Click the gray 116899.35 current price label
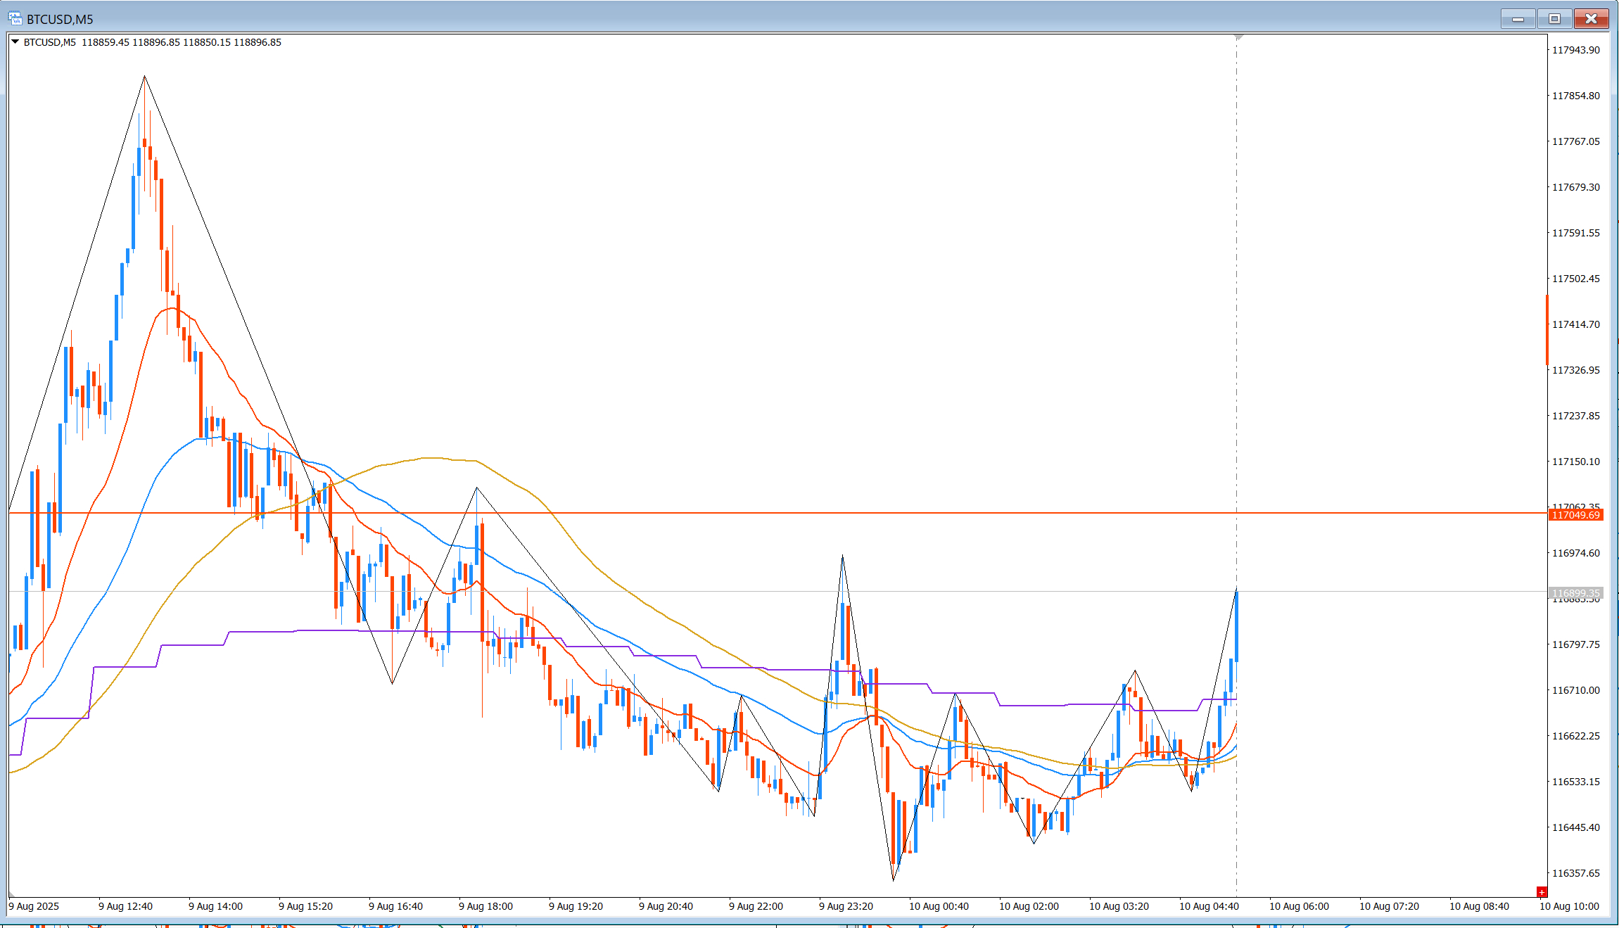The image size is (1619, 928). coord(1575,593)
